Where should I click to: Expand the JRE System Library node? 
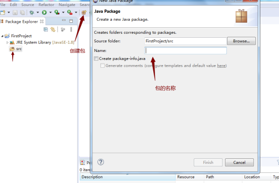click(x=7, y=42)
